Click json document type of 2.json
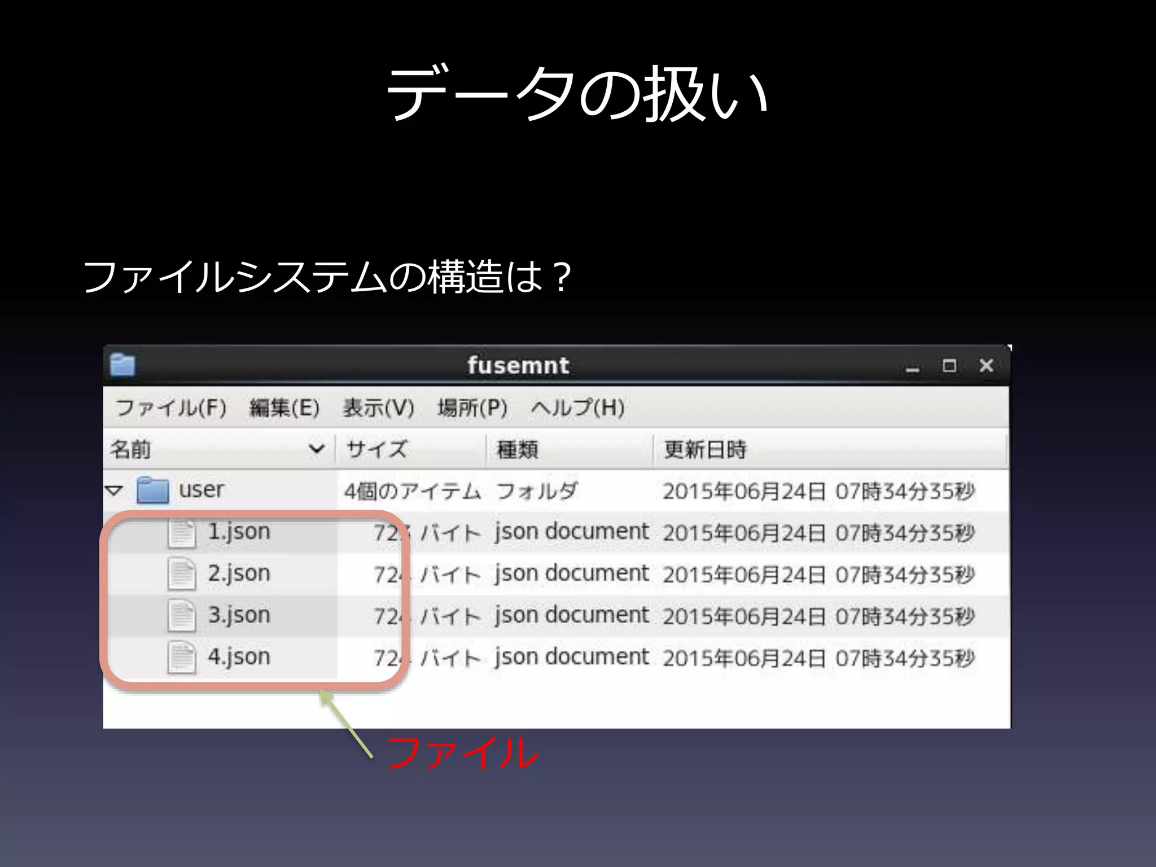The image size is (1156, 867). (572, 574)
